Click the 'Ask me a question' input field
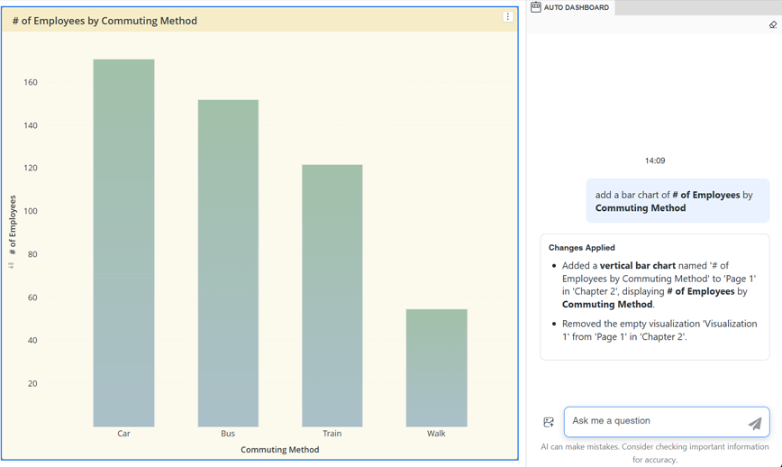 (x=656, y=421)
